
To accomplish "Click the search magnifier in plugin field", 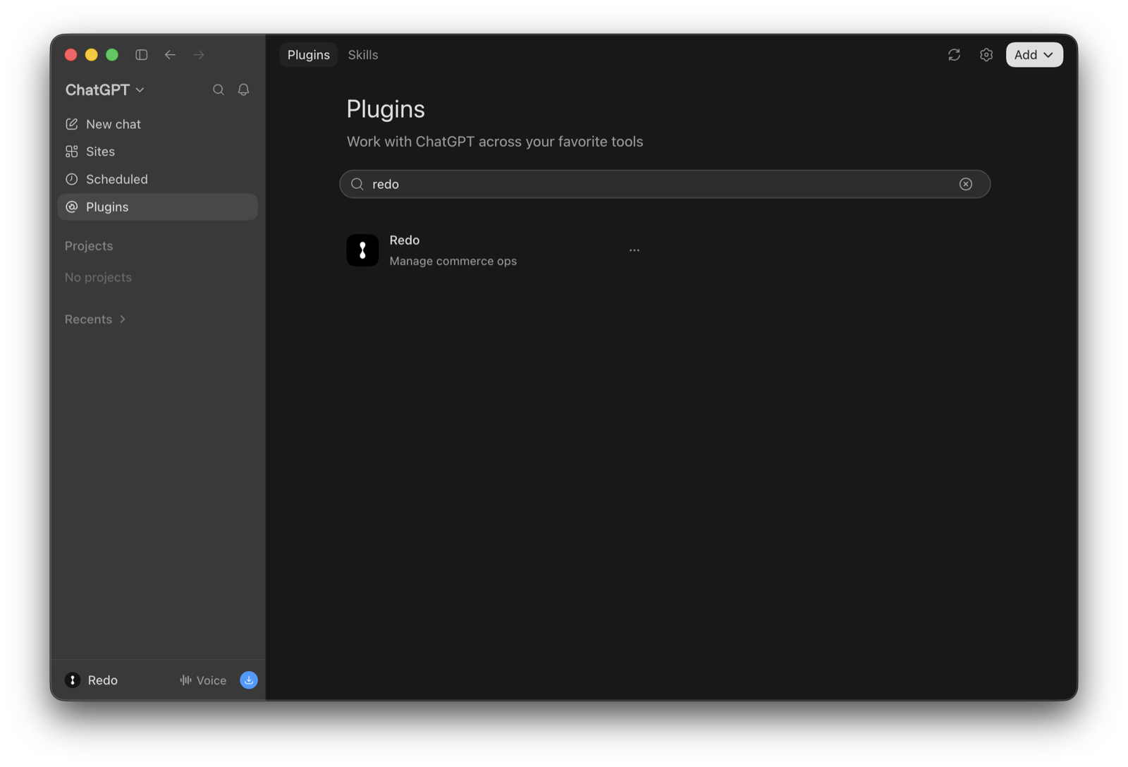I will point(357,184).
